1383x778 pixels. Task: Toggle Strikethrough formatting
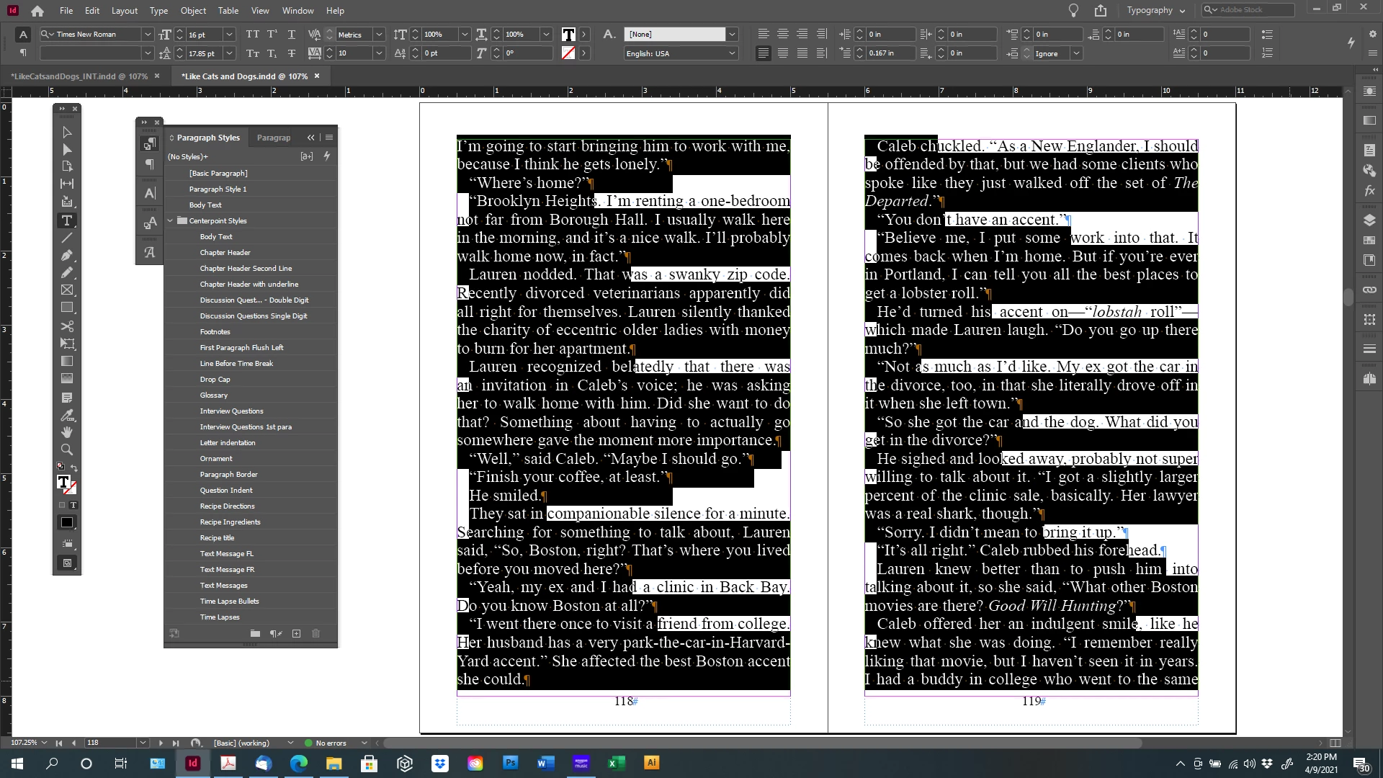coord(292,53)
